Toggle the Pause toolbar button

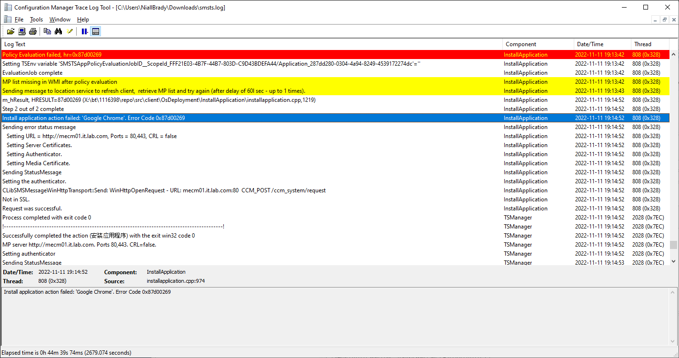pos(84,31)
